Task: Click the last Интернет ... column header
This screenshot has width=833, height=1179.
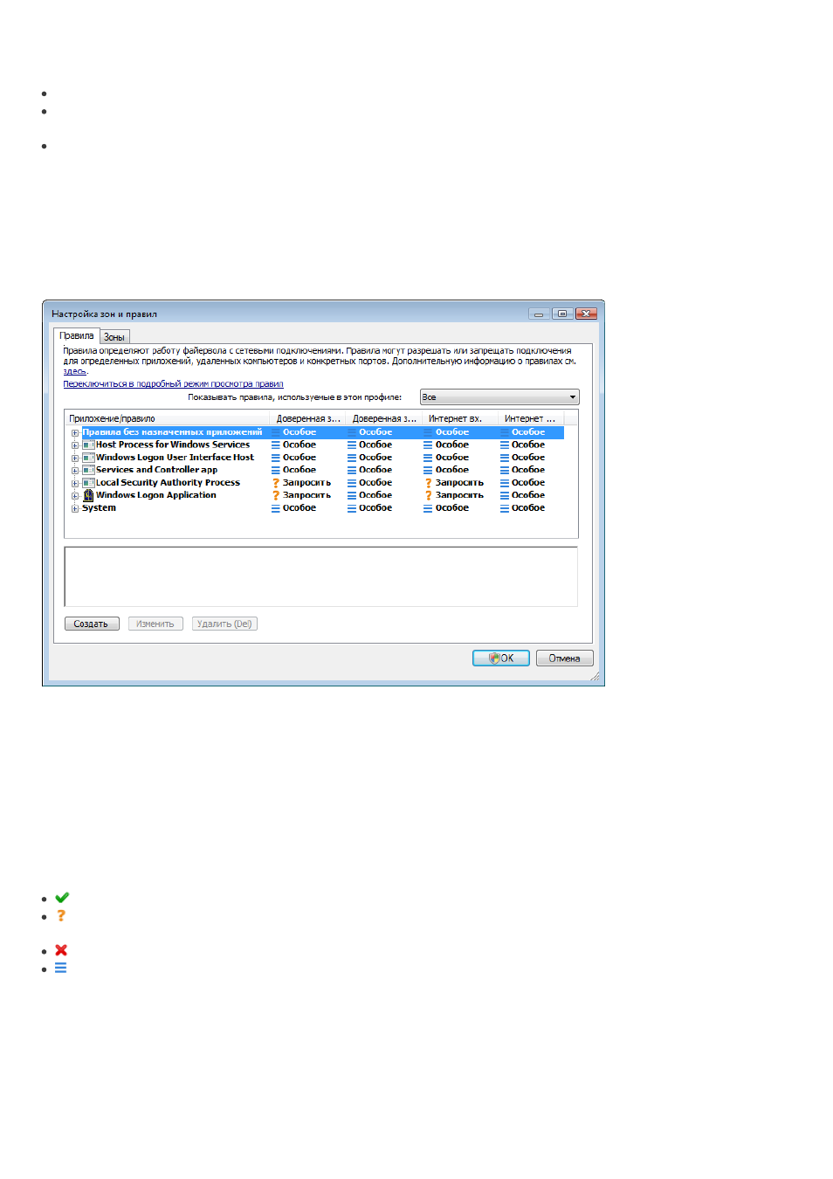Action: pyautogui.click(x=530, y=419)
